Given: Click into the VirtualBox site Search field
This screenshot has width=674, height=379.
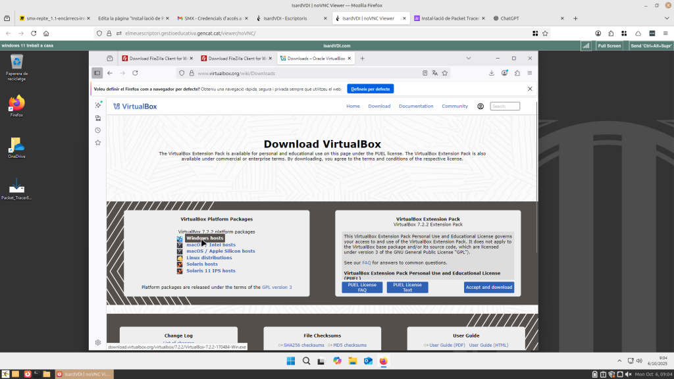Looking at the screenshot, I should 505,106.
